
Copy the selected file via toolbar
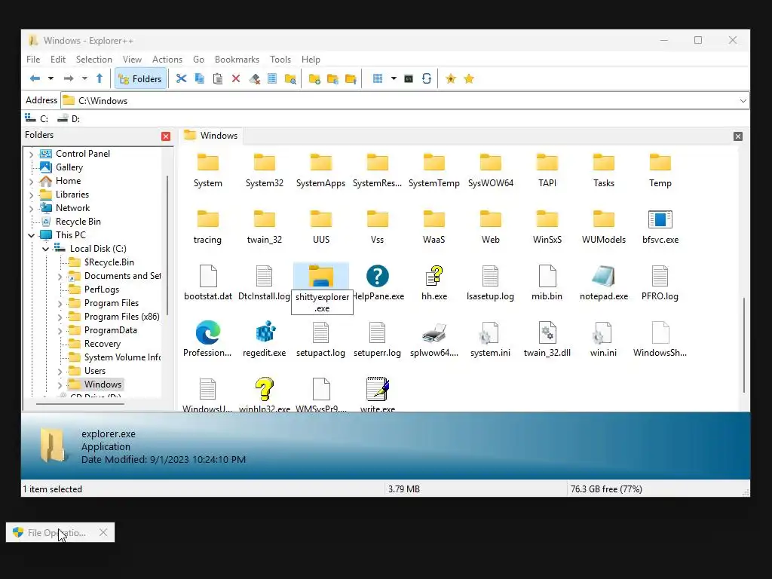pos(199,78)
